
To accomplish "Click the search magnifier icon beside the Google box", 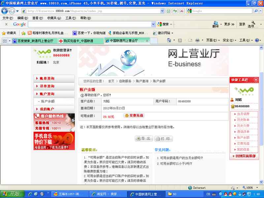I will click(256, 11).
